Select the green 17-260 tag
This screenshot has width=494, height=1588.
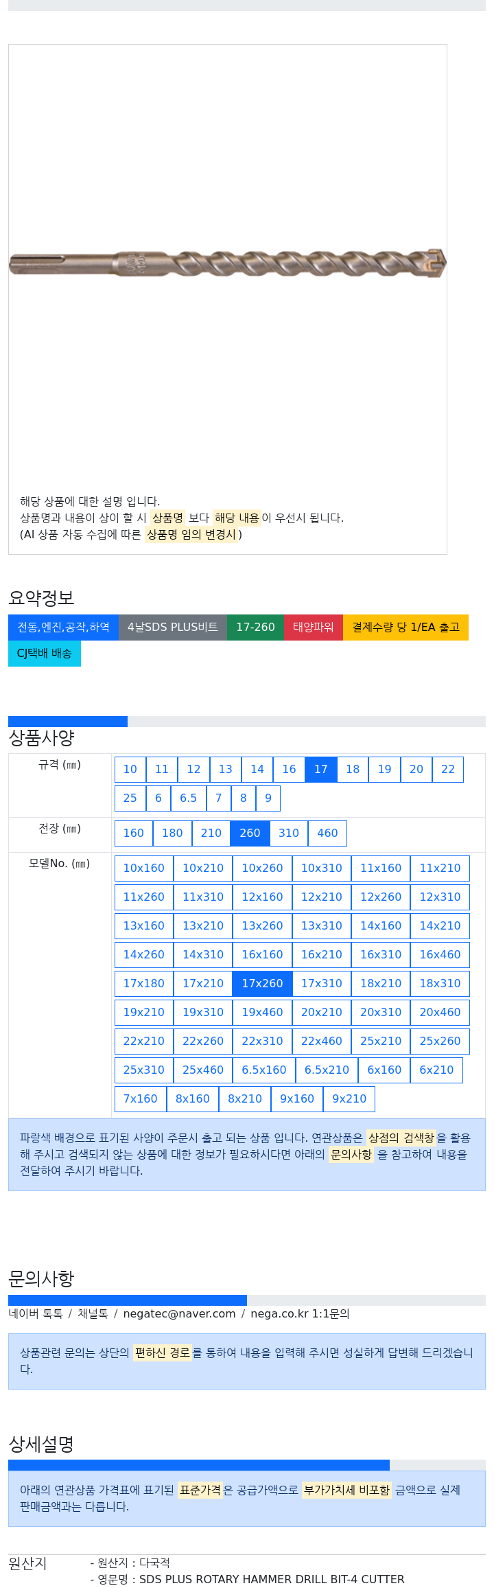click(x=255, y=628)
